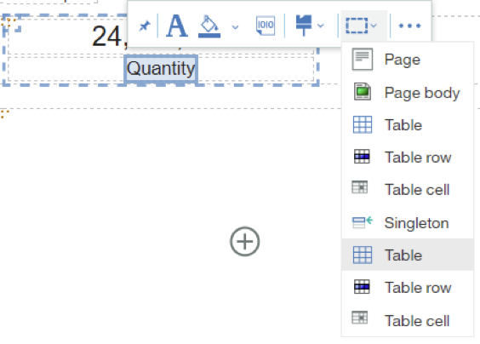Click the value text starting with 24
This screenshot has height=344, width=480.
(110, 37)
